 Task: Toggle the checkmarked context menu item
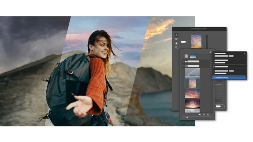229,67
